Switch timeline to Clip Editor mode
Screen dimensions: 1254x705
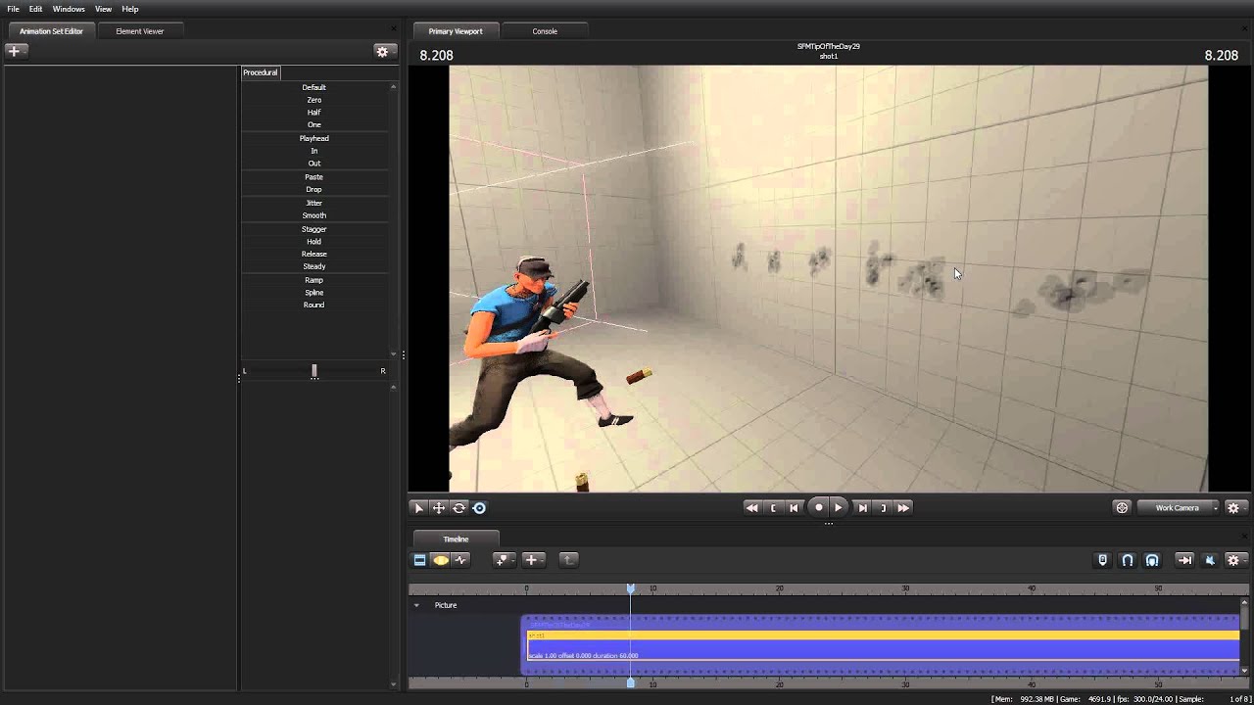[419, 560]
